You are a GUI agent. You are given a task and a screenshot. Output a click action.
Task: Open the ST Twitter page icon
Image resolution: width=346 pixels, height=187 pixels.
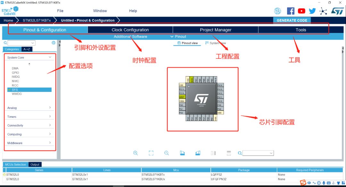point(312,11)
